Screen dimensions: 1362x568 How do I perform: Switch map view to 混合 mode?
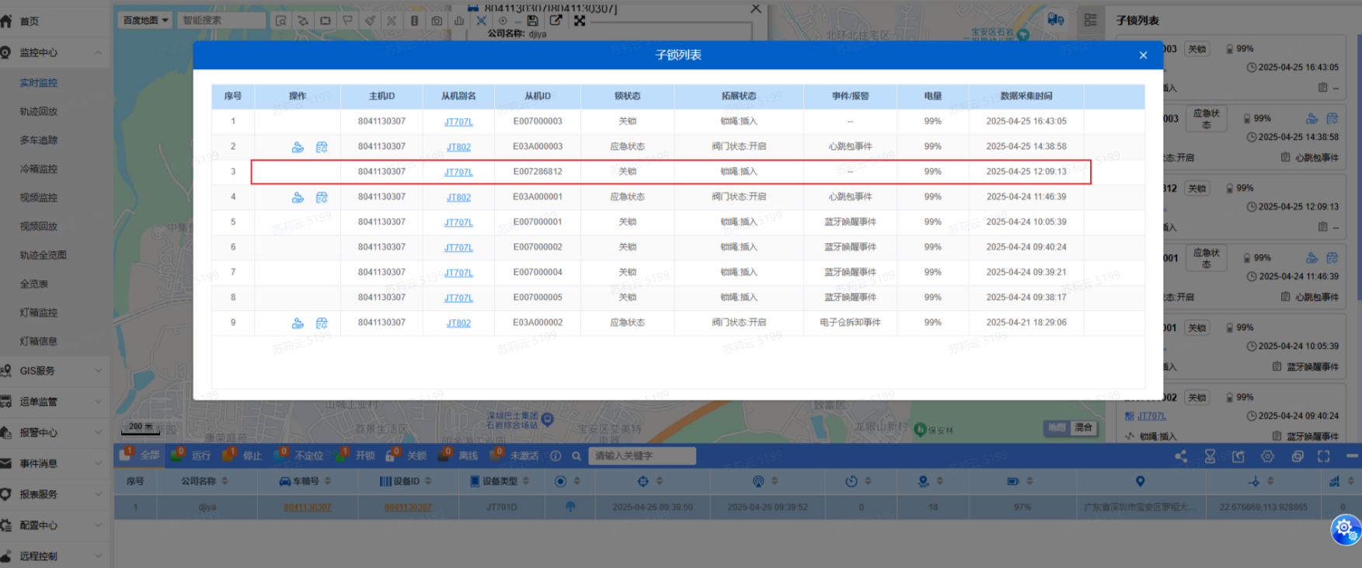click(1083, 427)
